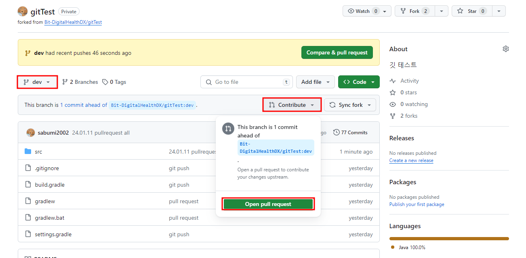Open the 2 Branches link

pos(80,82)
